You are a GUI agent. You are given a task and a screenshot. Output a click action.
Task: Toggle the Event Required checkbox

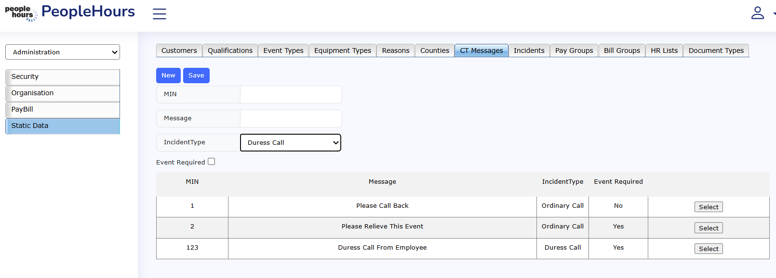point(212,162)
